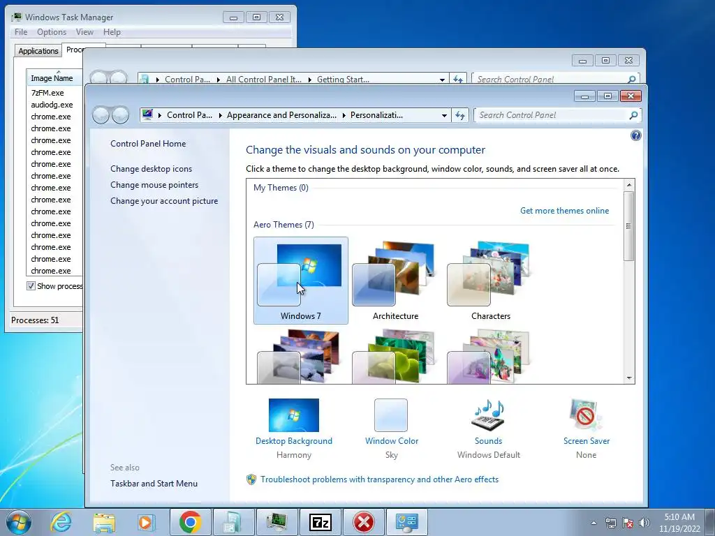Click the Screen Saver label link
This screenshot has height=536, width=715.
587,441
